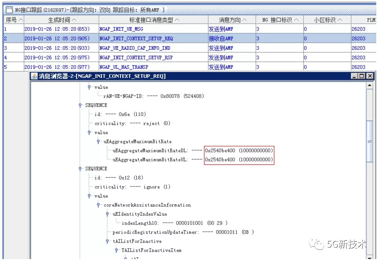Select uEAggregateMaximumBitRateDL entry
The image size is (379, 261).
coord(193,150)
